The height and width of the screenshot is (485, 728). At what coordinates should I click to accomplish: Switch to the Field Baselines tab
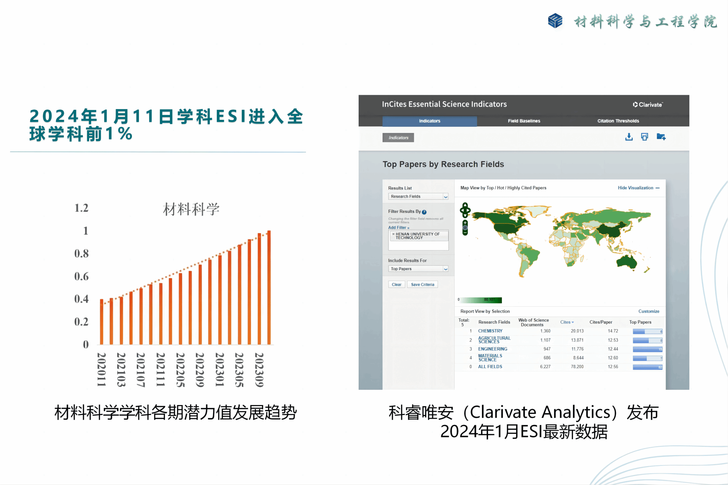point(524,121)
